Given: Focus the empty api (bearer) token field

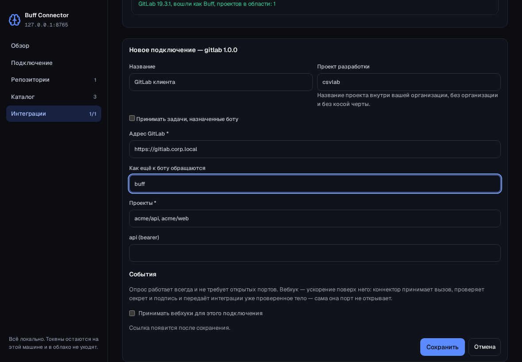Looking at the screenshot, I should click(x=315, y=253).
